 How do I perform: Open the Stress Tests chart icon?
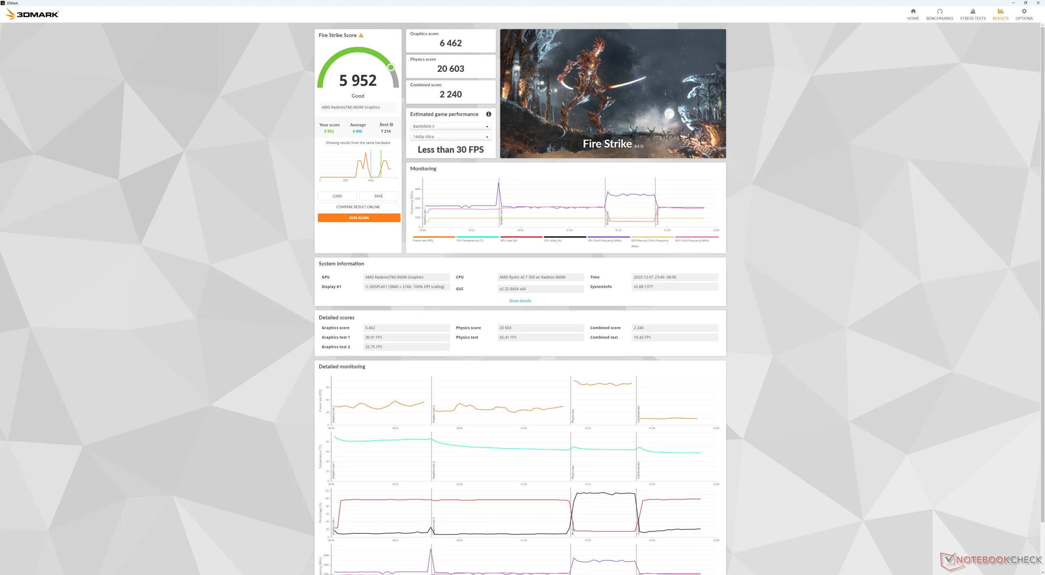pyautogui.click(x=972, y=11)
